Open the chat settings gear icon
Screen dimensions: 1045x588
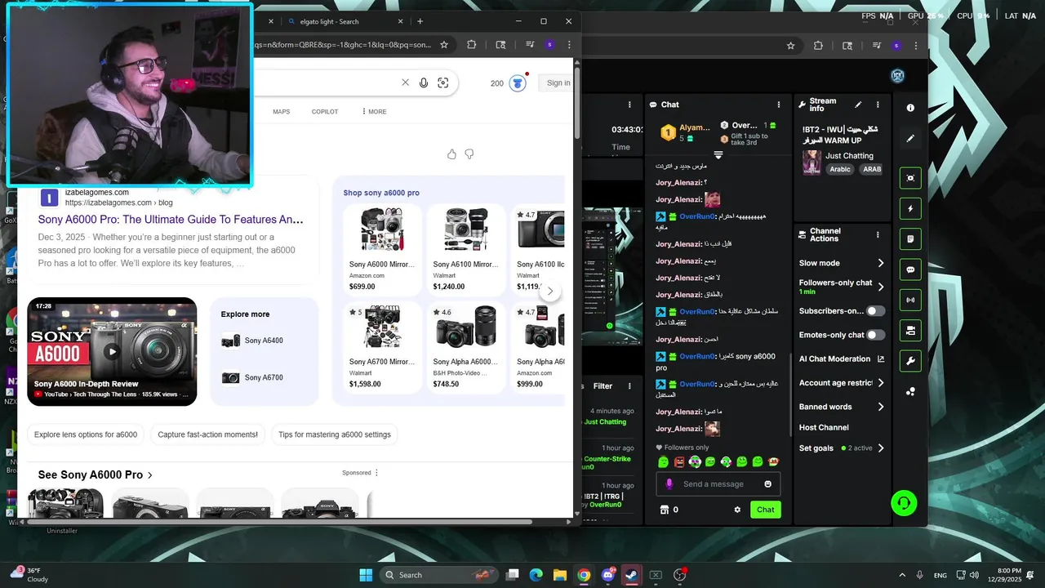[x=737, y=510]
